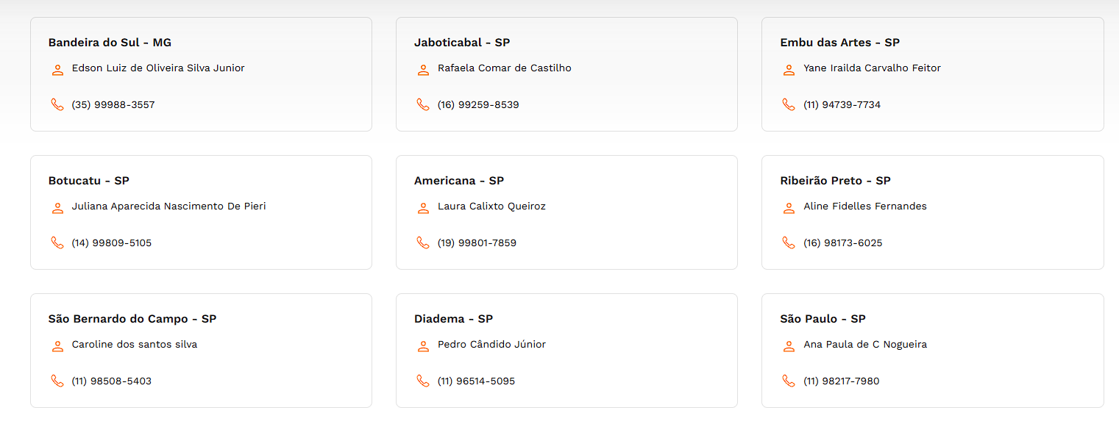The height and width of the screenshot is (427, 1119).
Task: Click the person icon beside Caroline dos santos silva
Action: 57,346
